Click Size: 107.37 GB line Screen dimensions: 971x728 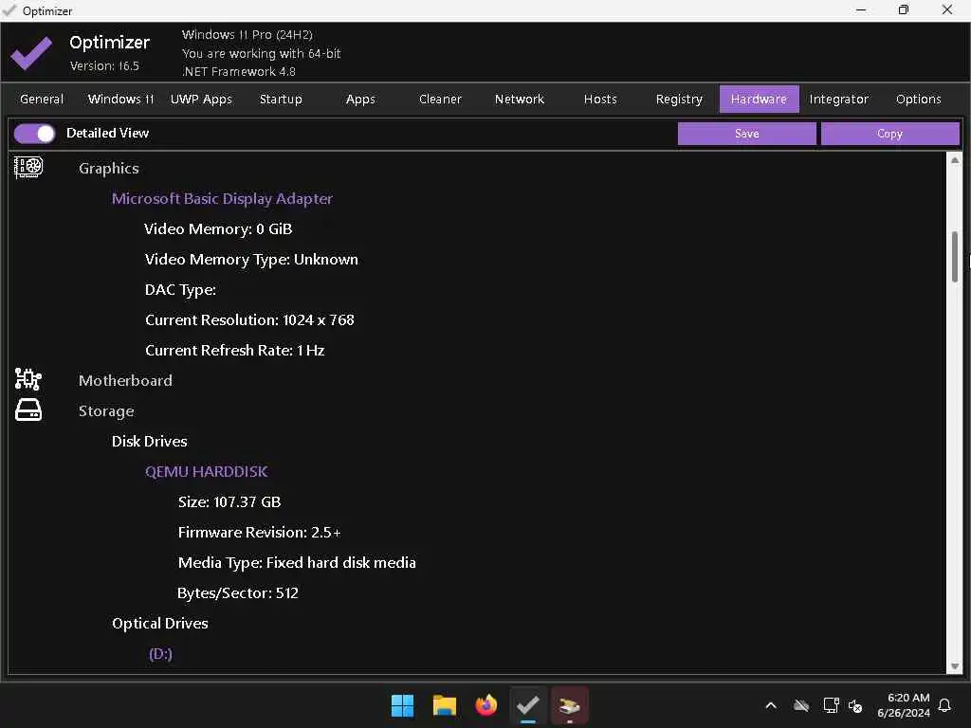click(229, 502)
